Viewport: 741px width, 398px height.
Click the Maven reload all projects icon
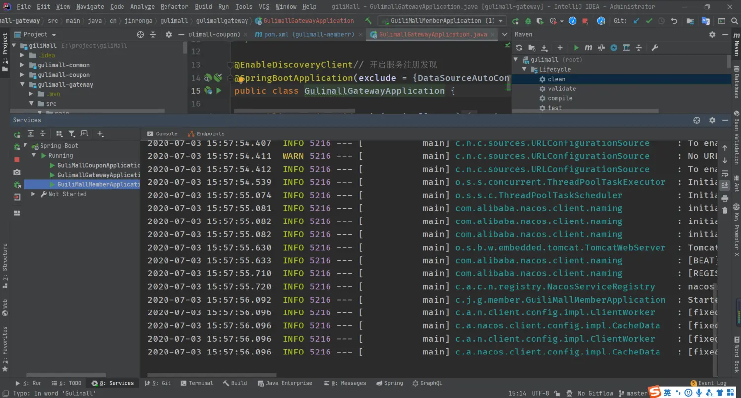point(519,48)
